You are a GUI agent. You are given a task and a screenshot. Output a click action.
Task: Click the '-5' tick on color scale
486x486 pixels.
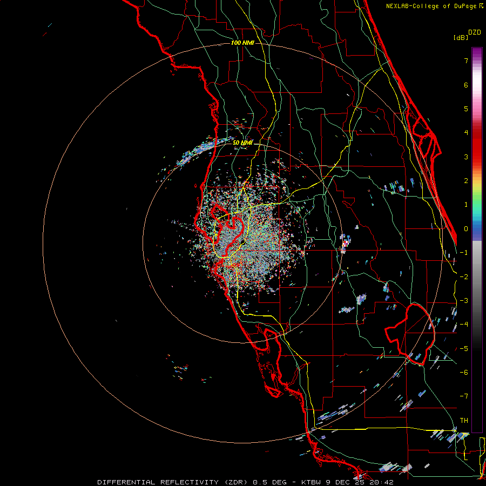[464, 349]
